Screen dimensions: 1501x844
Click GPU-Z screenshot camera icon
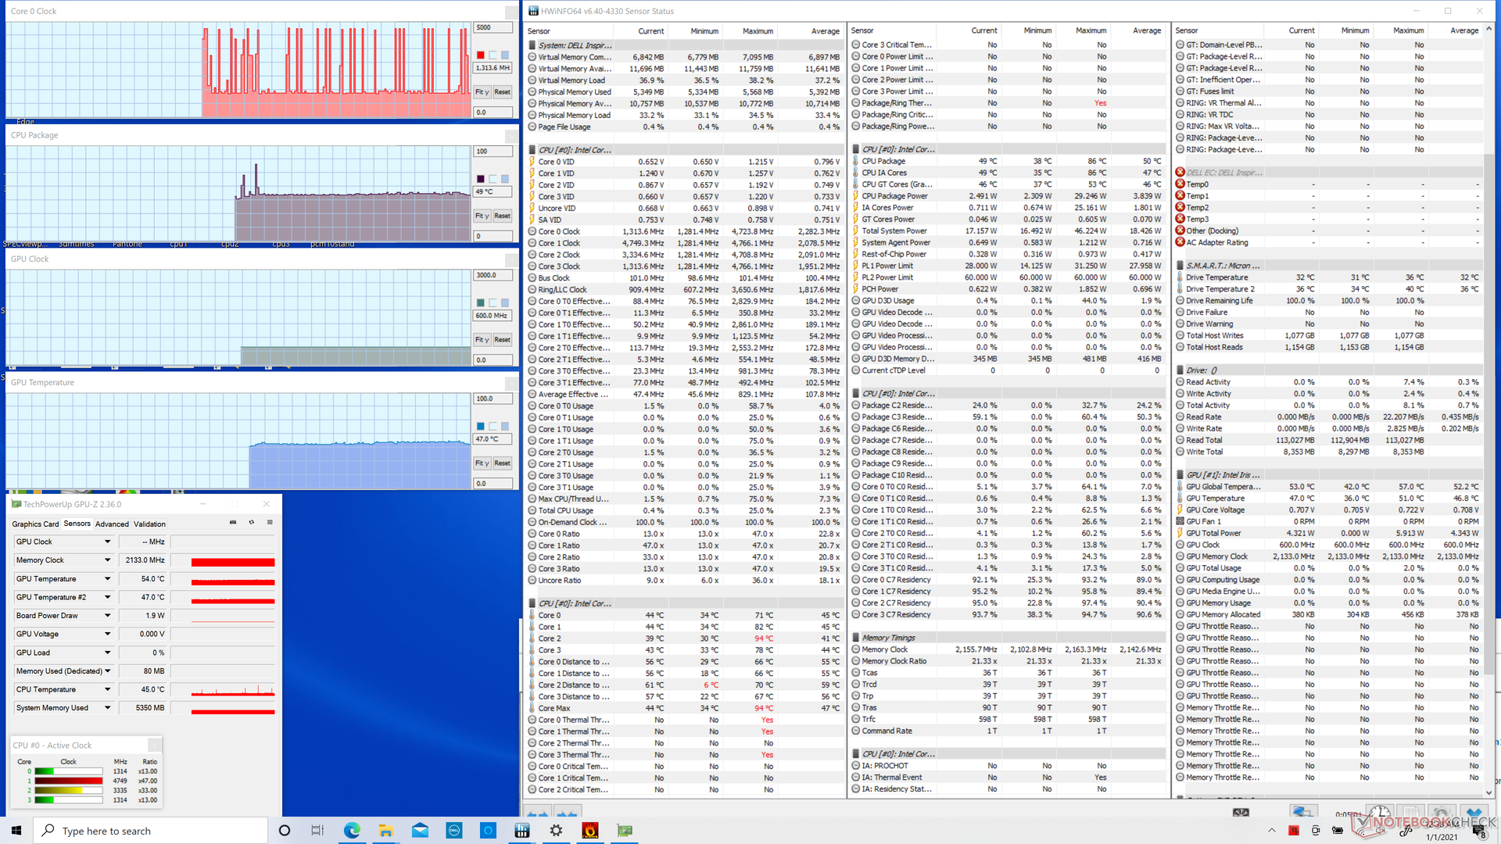point(233,523)
